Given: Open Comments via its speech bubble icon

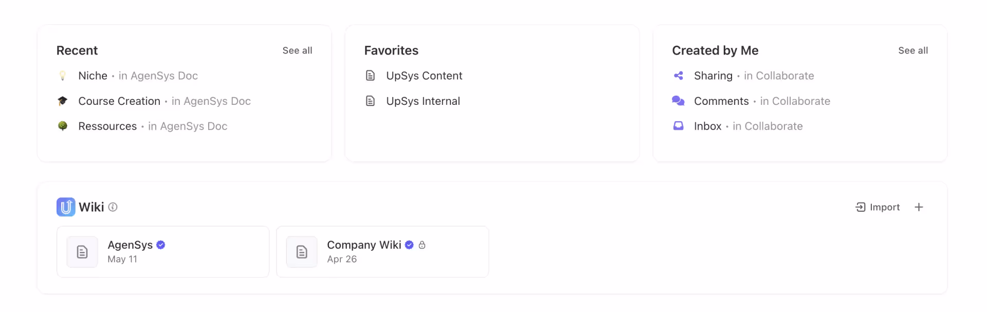Looking at the screenshot, I should tap(679, 101).
